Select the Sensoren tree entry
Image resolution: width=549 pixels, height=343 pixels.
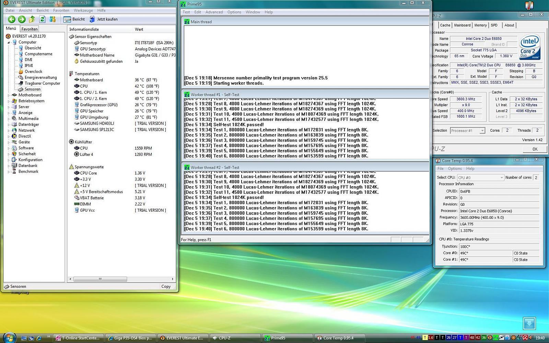(33, 89)
